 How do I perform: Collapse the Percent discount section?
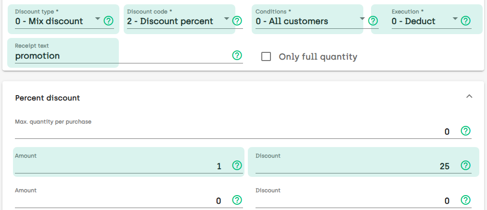tap(470, 97)
